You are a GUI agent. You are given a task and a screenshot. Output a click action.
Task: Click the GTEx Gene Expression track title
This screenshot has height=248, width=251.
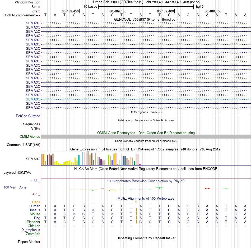click(146, 149)
